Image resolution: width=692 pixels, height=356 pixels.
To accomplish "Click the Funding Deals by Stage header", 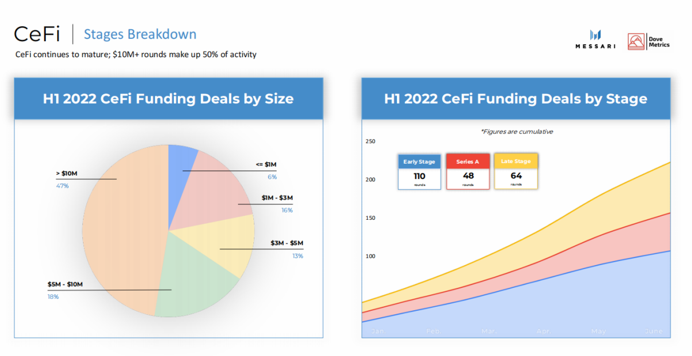I will (515, 98).
